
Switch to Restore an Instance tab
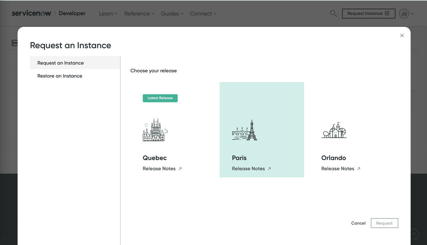pos(60,76)
